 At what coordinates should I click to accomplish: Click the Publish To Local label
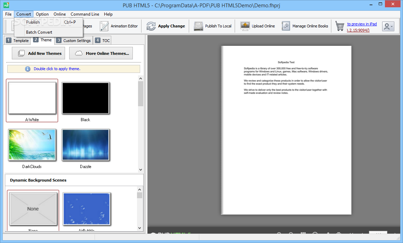(218, 26)
